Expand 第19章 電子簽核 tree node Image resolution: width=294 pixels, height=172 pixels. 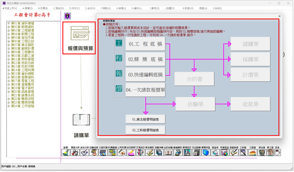[9, 88]
